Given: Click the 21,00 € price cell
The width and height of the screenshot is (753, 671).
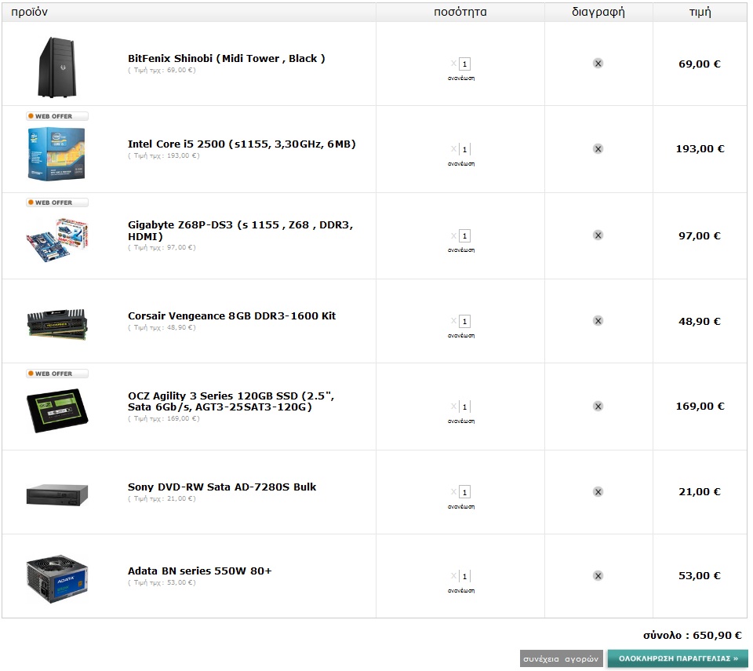Looking at the screenshot, I should tap(699, 492).
